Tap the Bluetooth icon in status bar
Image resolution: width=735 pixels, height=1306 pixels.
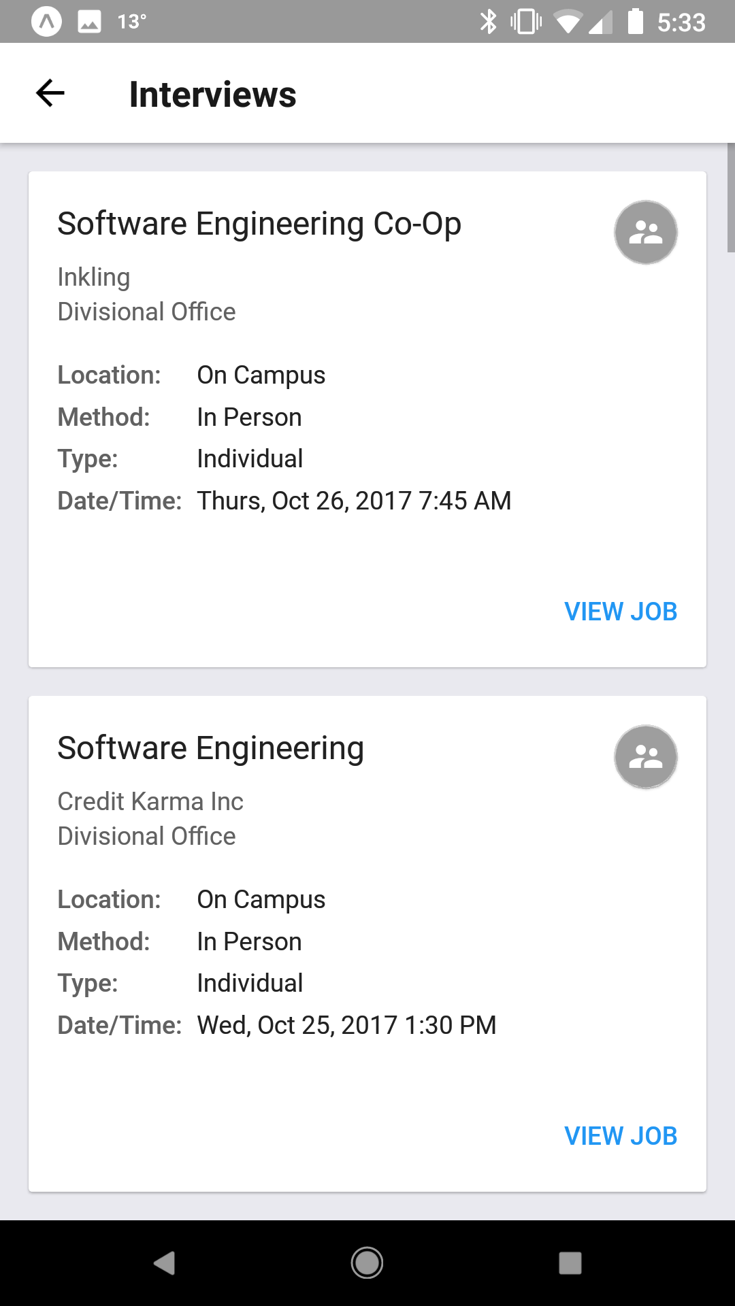(x=488, y=22)
